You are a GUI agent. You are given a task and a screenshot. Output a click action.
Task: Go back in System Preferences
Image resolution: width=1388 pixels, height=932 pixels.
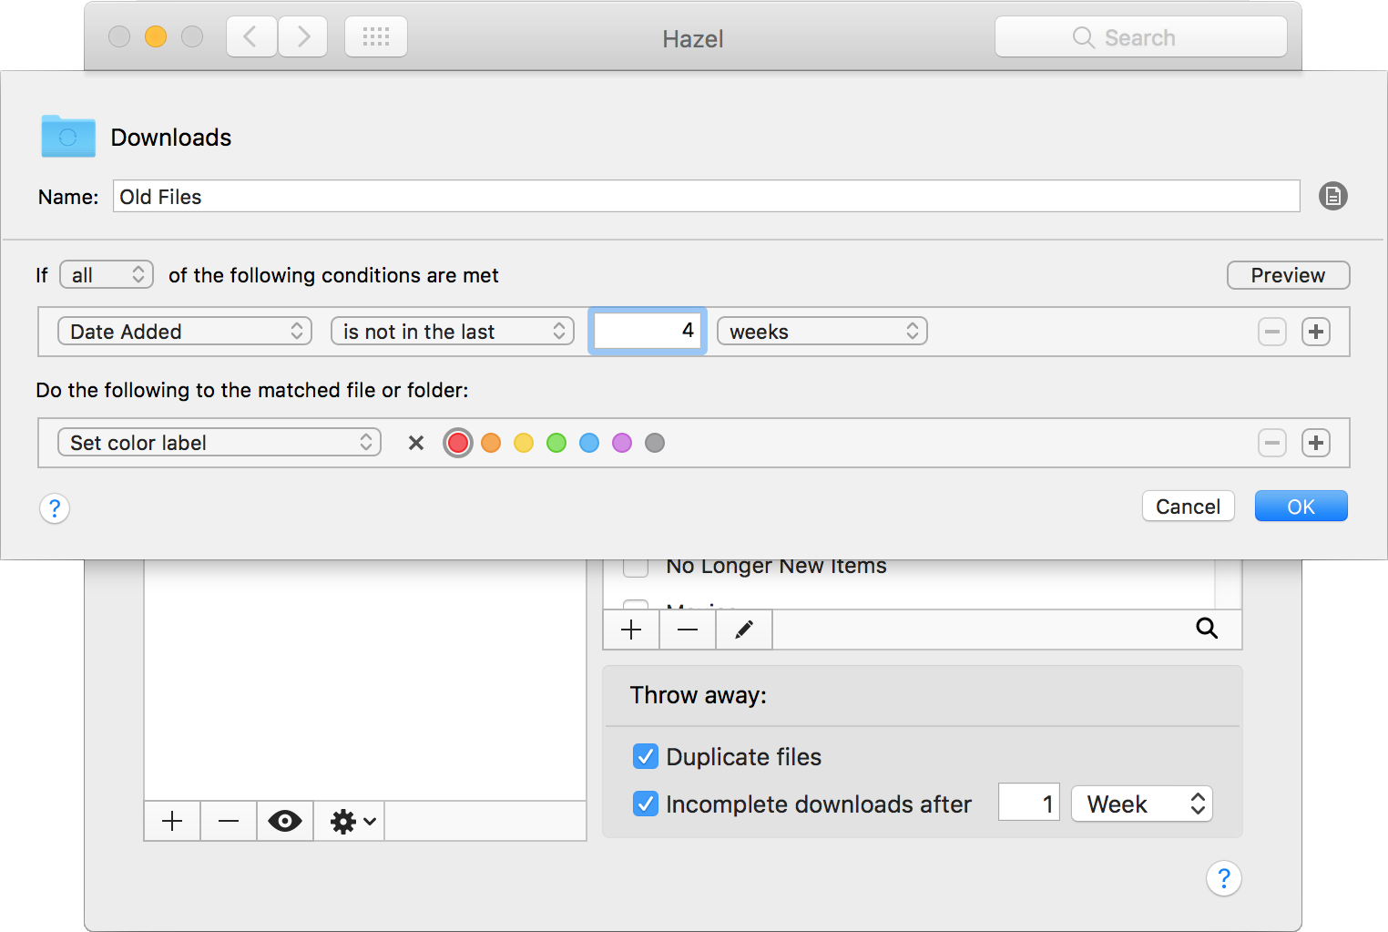click(x=251, y=36)
